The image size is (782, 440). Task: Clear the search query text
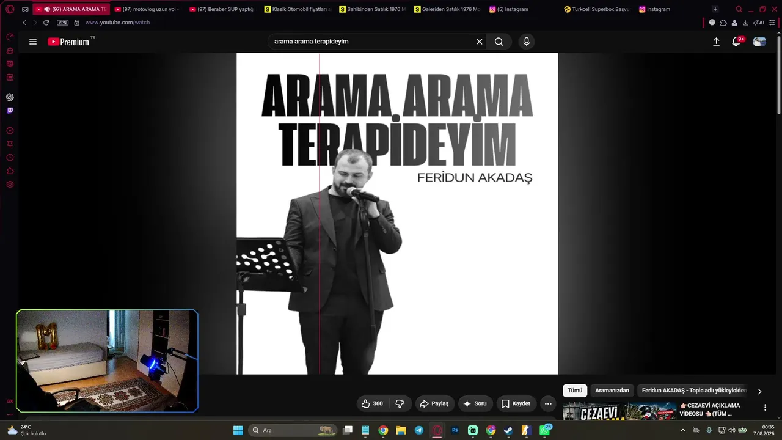pyautogui.click(x=480, y=42)
